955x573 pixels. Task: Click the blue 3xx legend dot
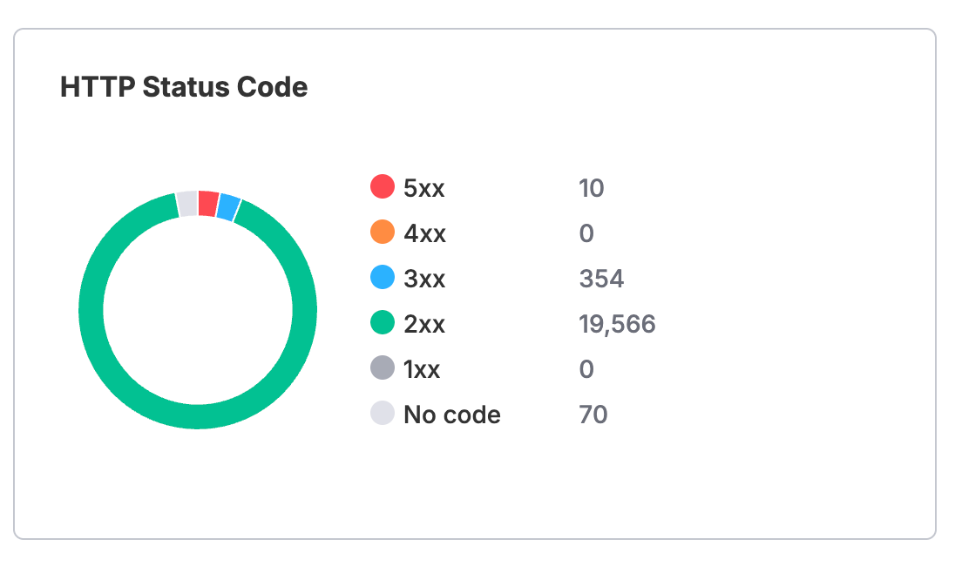pyautogui.click(x=383, y=277)
